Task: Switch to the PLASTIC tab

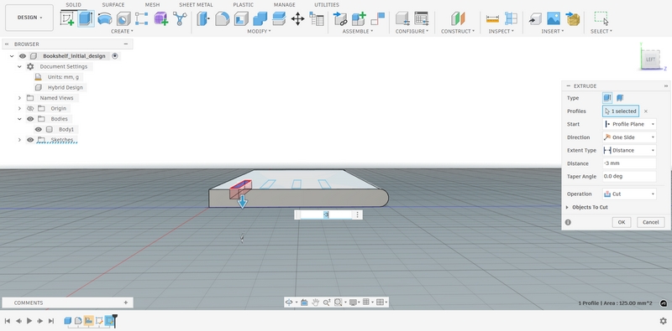Action: coord(243,5)
